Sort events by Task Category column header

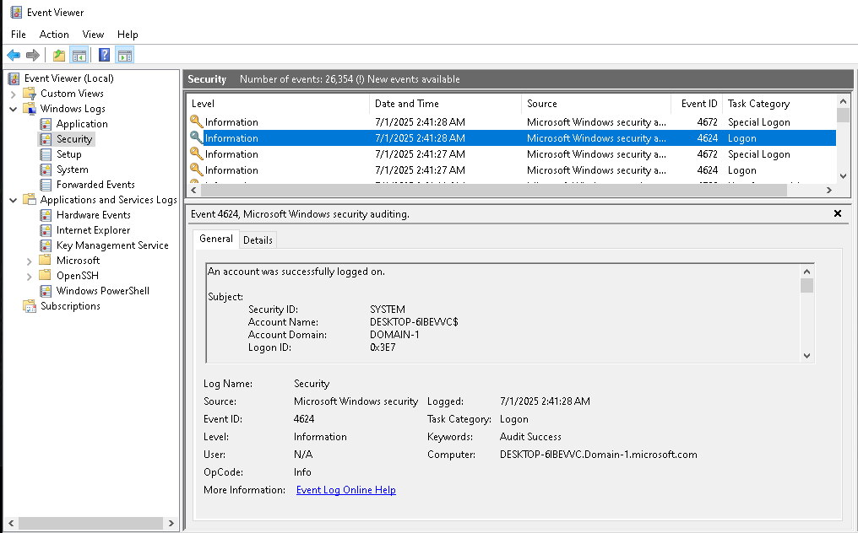click(779, 104)
